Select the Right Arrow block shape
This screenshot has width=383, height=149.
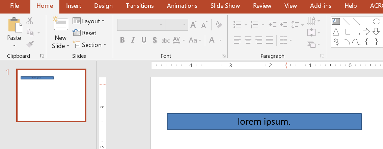366,31
